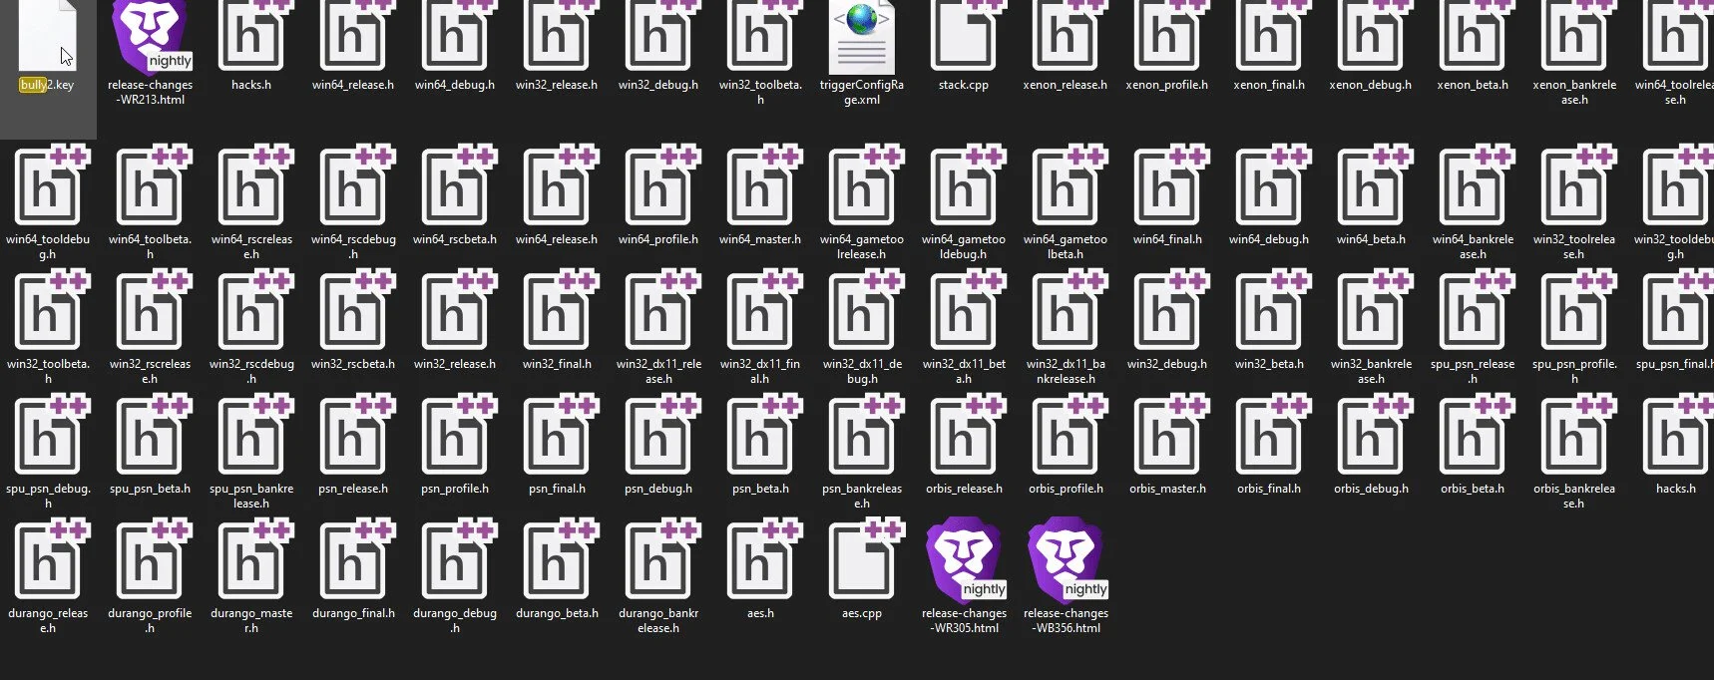The width and height of the screenshot is (1714, 680).
Task: Select the orbis_master.h file icon
Action: [x=1166, y=439]
